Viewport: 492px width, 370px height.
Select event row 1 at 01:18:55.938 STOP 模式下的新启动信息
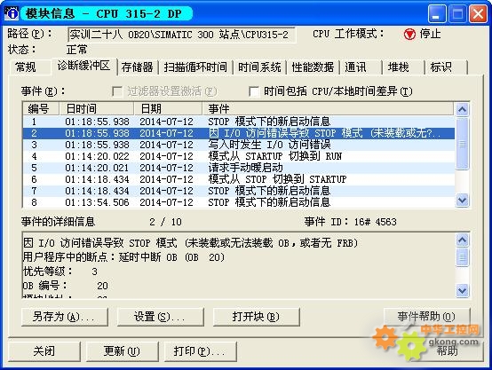click(239, 122)
